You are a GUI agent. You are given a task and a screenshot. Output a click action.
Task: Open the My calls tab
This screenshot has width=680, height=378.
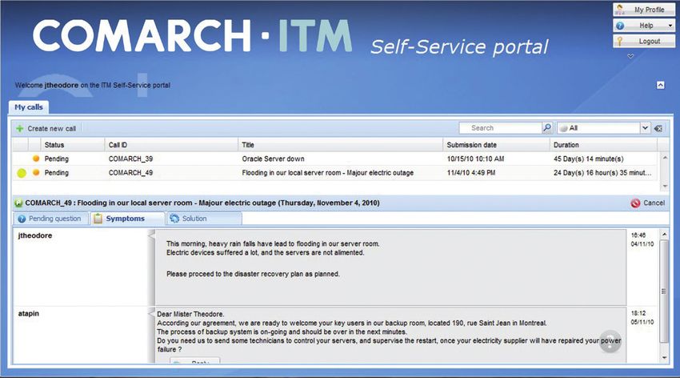pyautogui.click(x=29, y=107)
